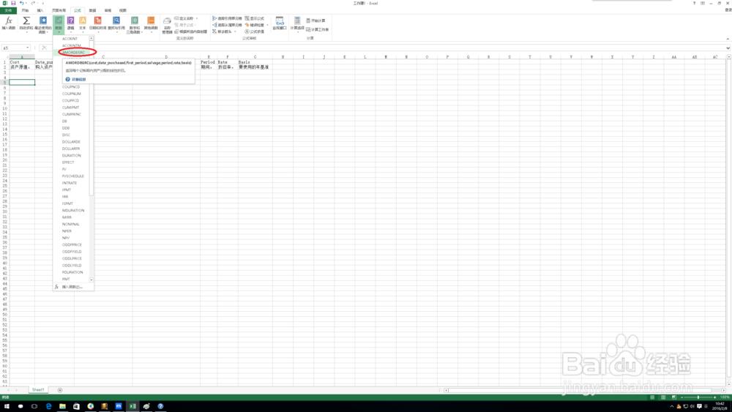
Task: Collapse the ribbon with the up chevron
Action: 728,39
